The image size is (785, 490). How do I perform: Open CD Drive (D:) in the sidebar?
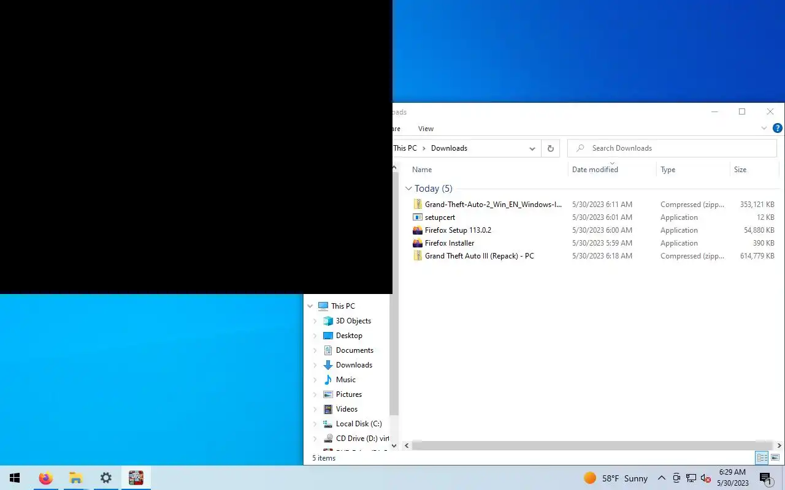[362, 439]
